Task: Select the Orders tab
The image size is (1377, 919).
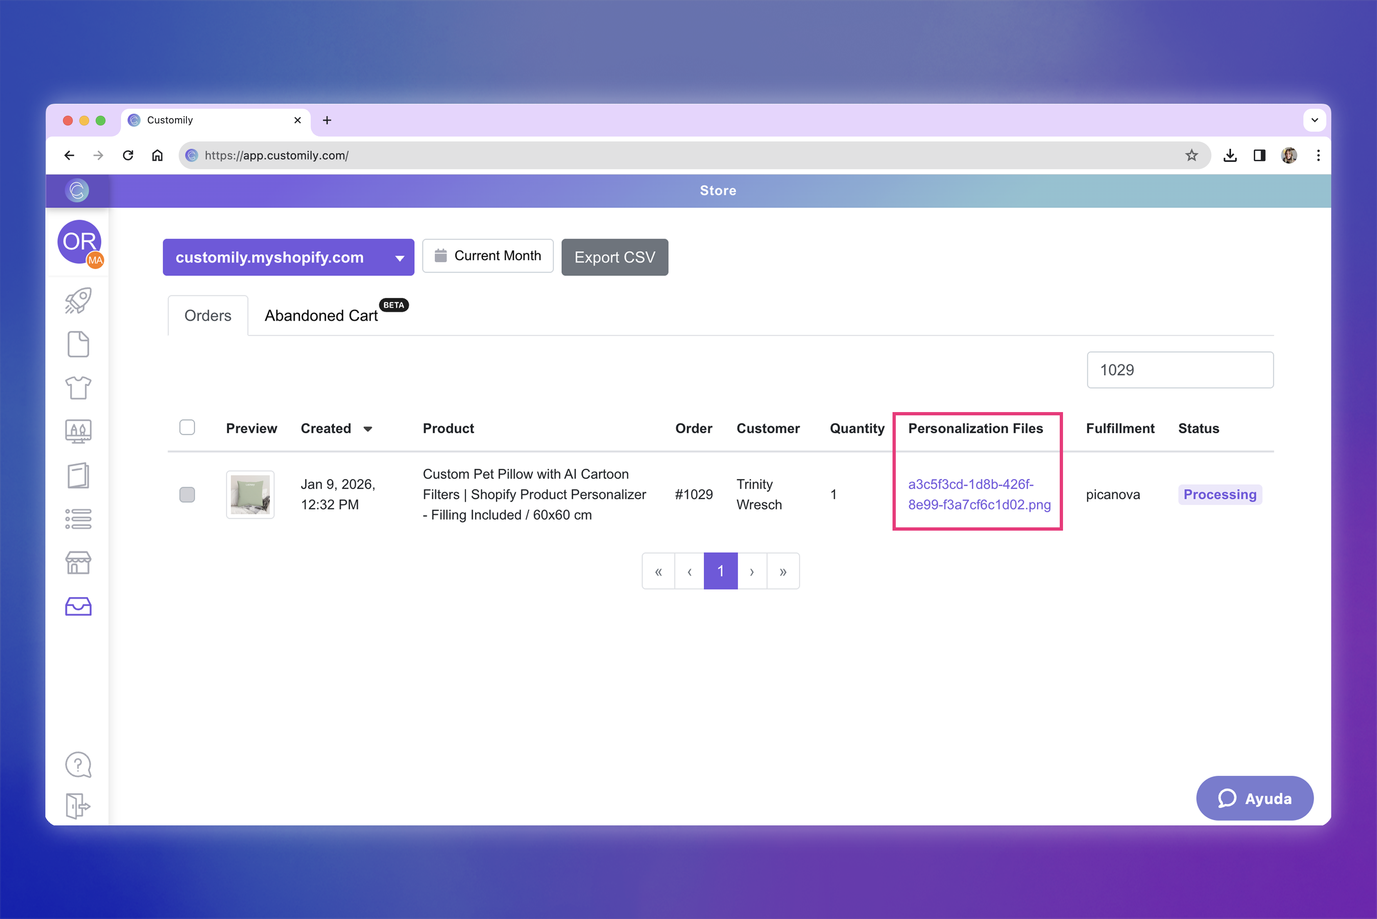Action: (x=208, y=316)
